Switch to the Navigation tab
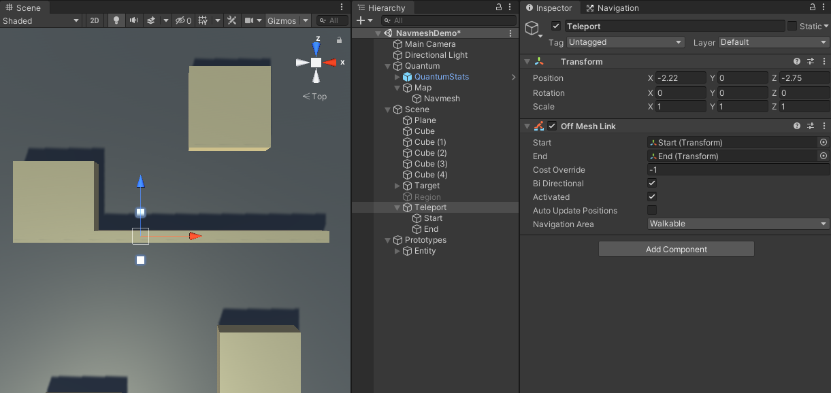The height and width of the screenshot is (393, 831). 613,7
